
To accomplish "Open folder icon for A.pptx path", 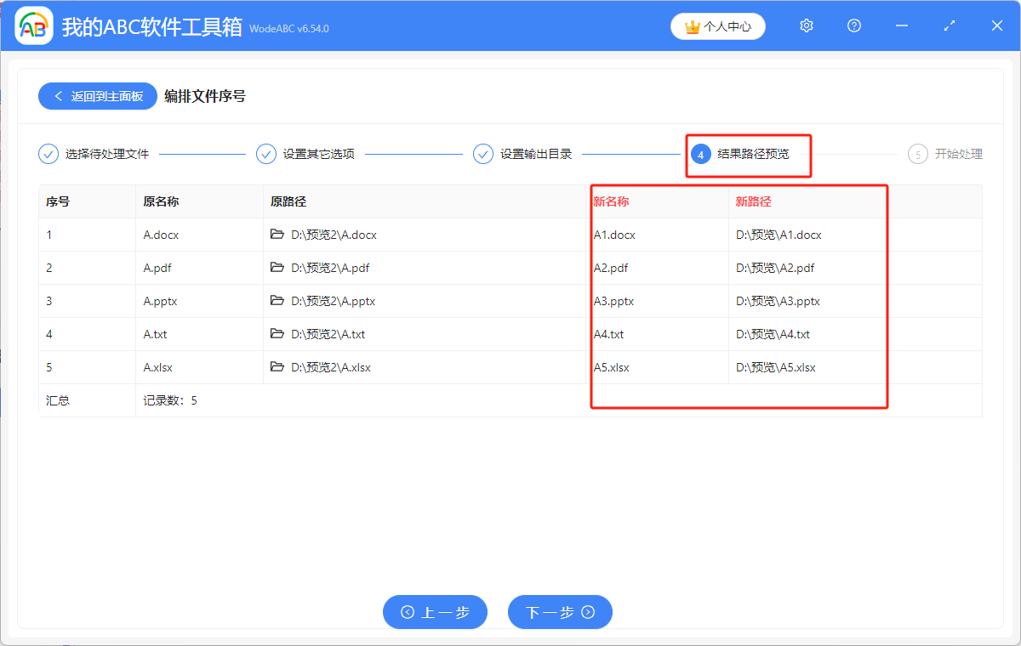I will tap(277, 301).
